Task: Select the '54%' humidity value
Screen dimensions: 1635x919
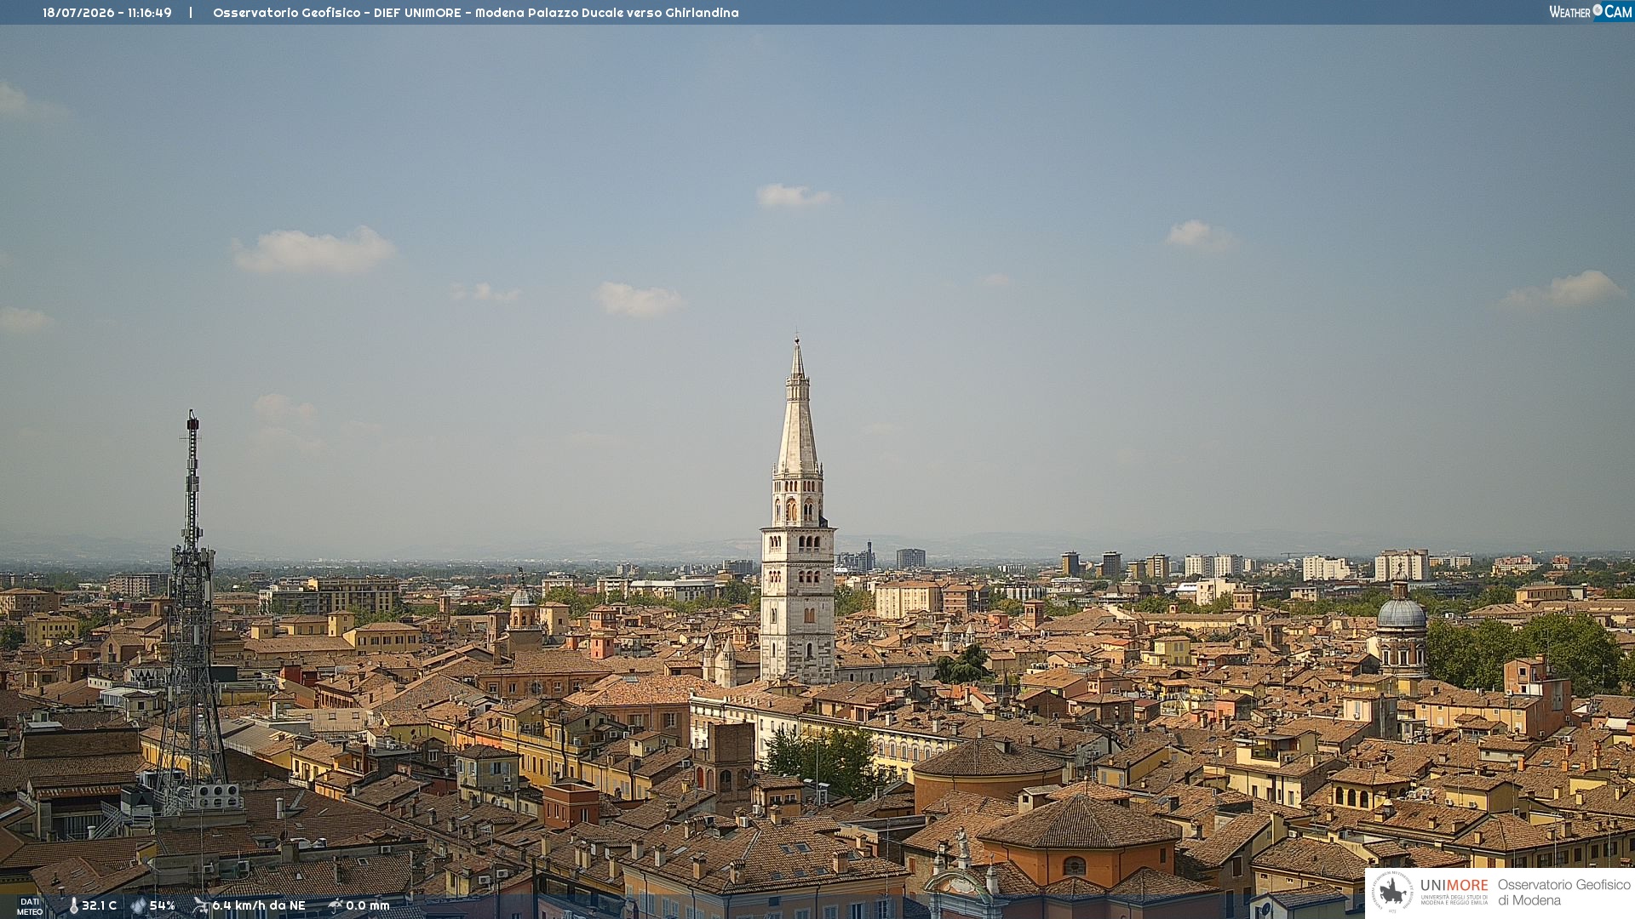Action: pos(162,905)
